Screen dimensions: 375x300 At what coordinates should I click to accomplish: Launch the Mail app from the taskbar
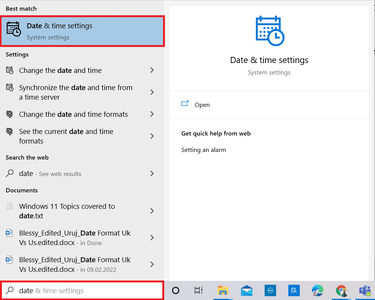click(246, 291)
